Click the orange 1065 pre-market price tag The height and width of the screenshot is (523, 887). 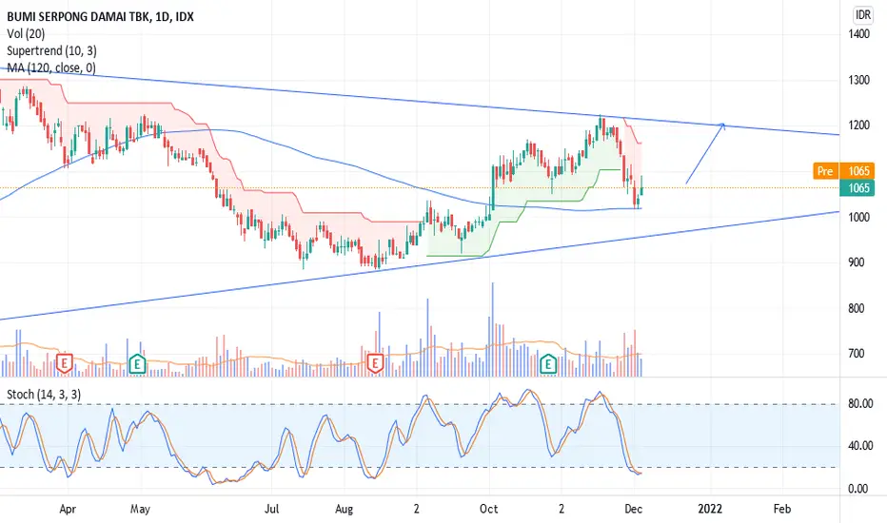[857, 171]
